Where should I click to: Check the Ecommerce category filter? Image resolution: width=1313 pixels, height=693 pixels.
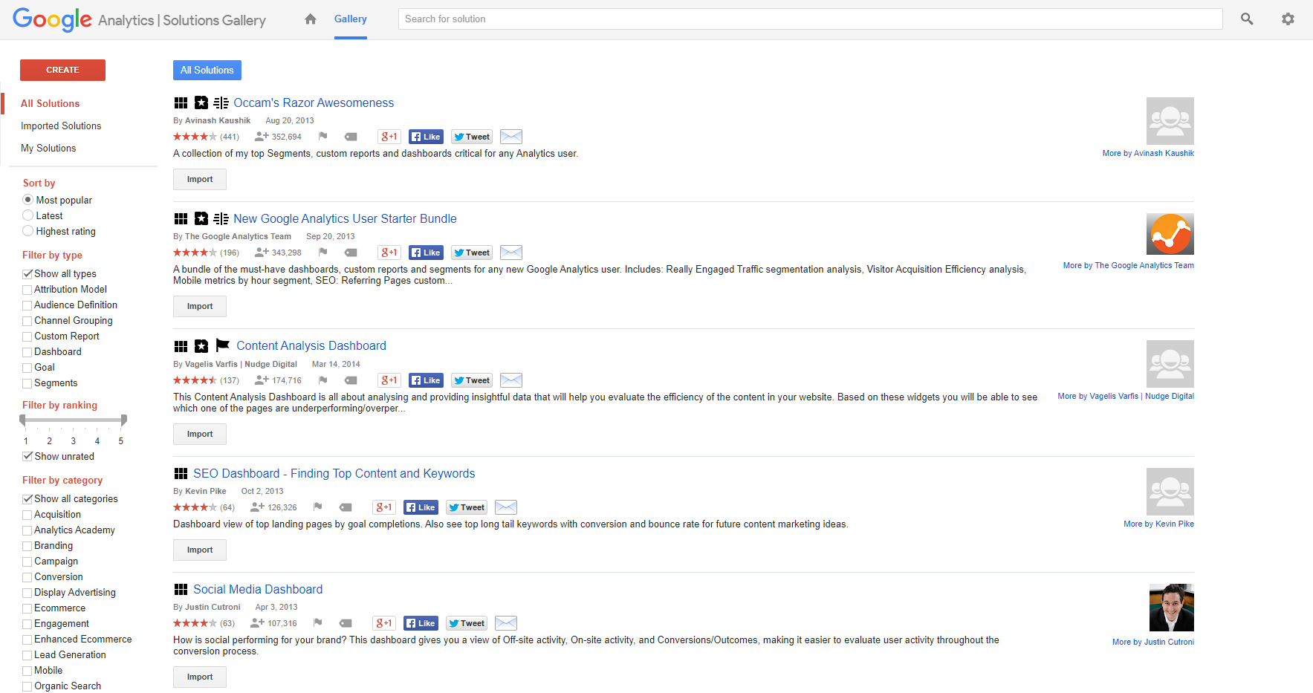point(27,608)
